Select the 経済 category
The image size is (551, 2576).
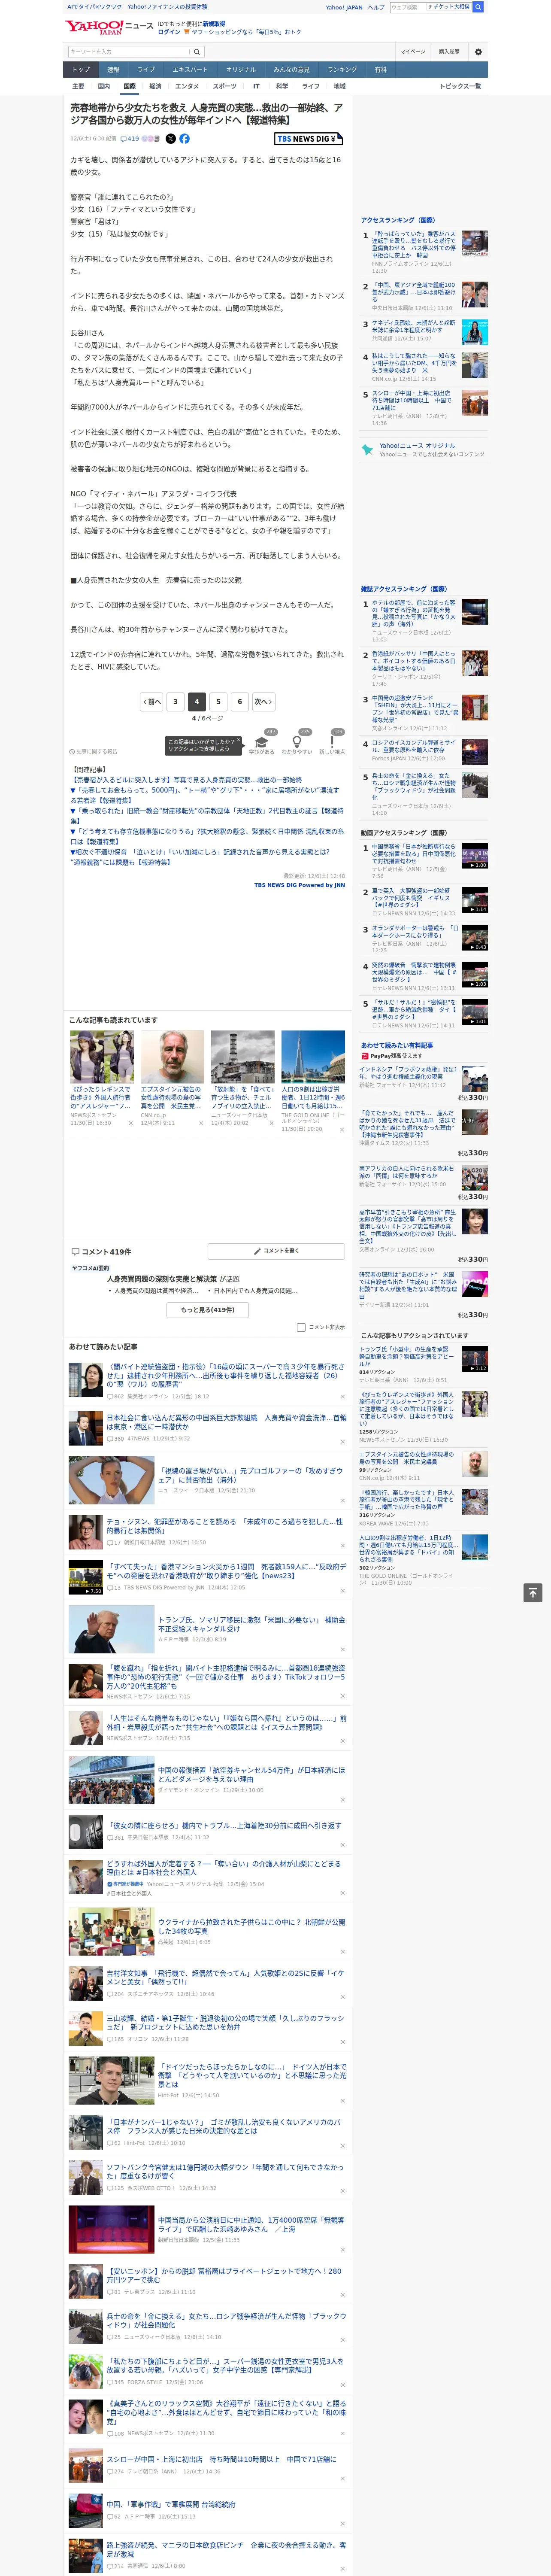click(x=155, y=86)
